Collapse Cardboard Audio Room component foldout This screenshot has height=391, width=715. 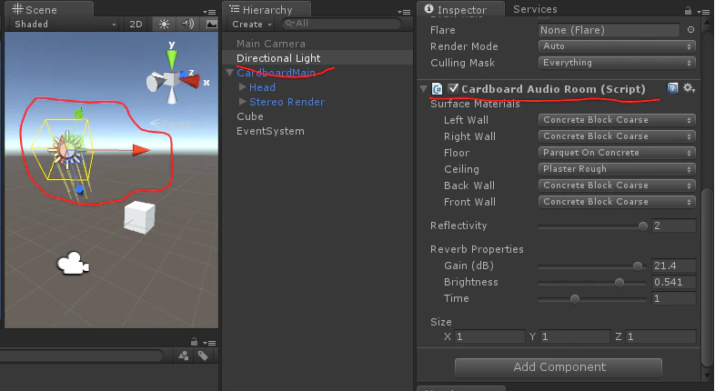coord(424,88)
